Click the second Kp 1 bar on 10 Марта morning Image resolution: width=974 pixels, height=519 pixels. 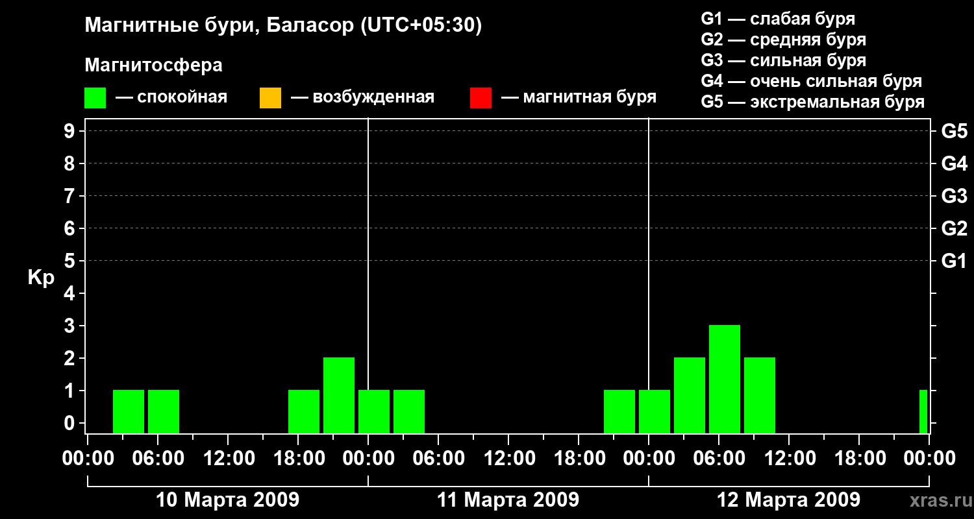[x=164, y=411]
